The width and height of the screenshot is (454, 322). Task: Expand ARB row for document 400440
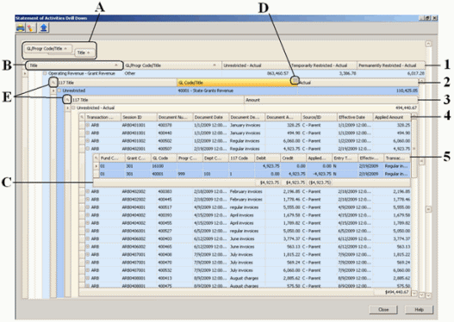(x=88, y=133)
